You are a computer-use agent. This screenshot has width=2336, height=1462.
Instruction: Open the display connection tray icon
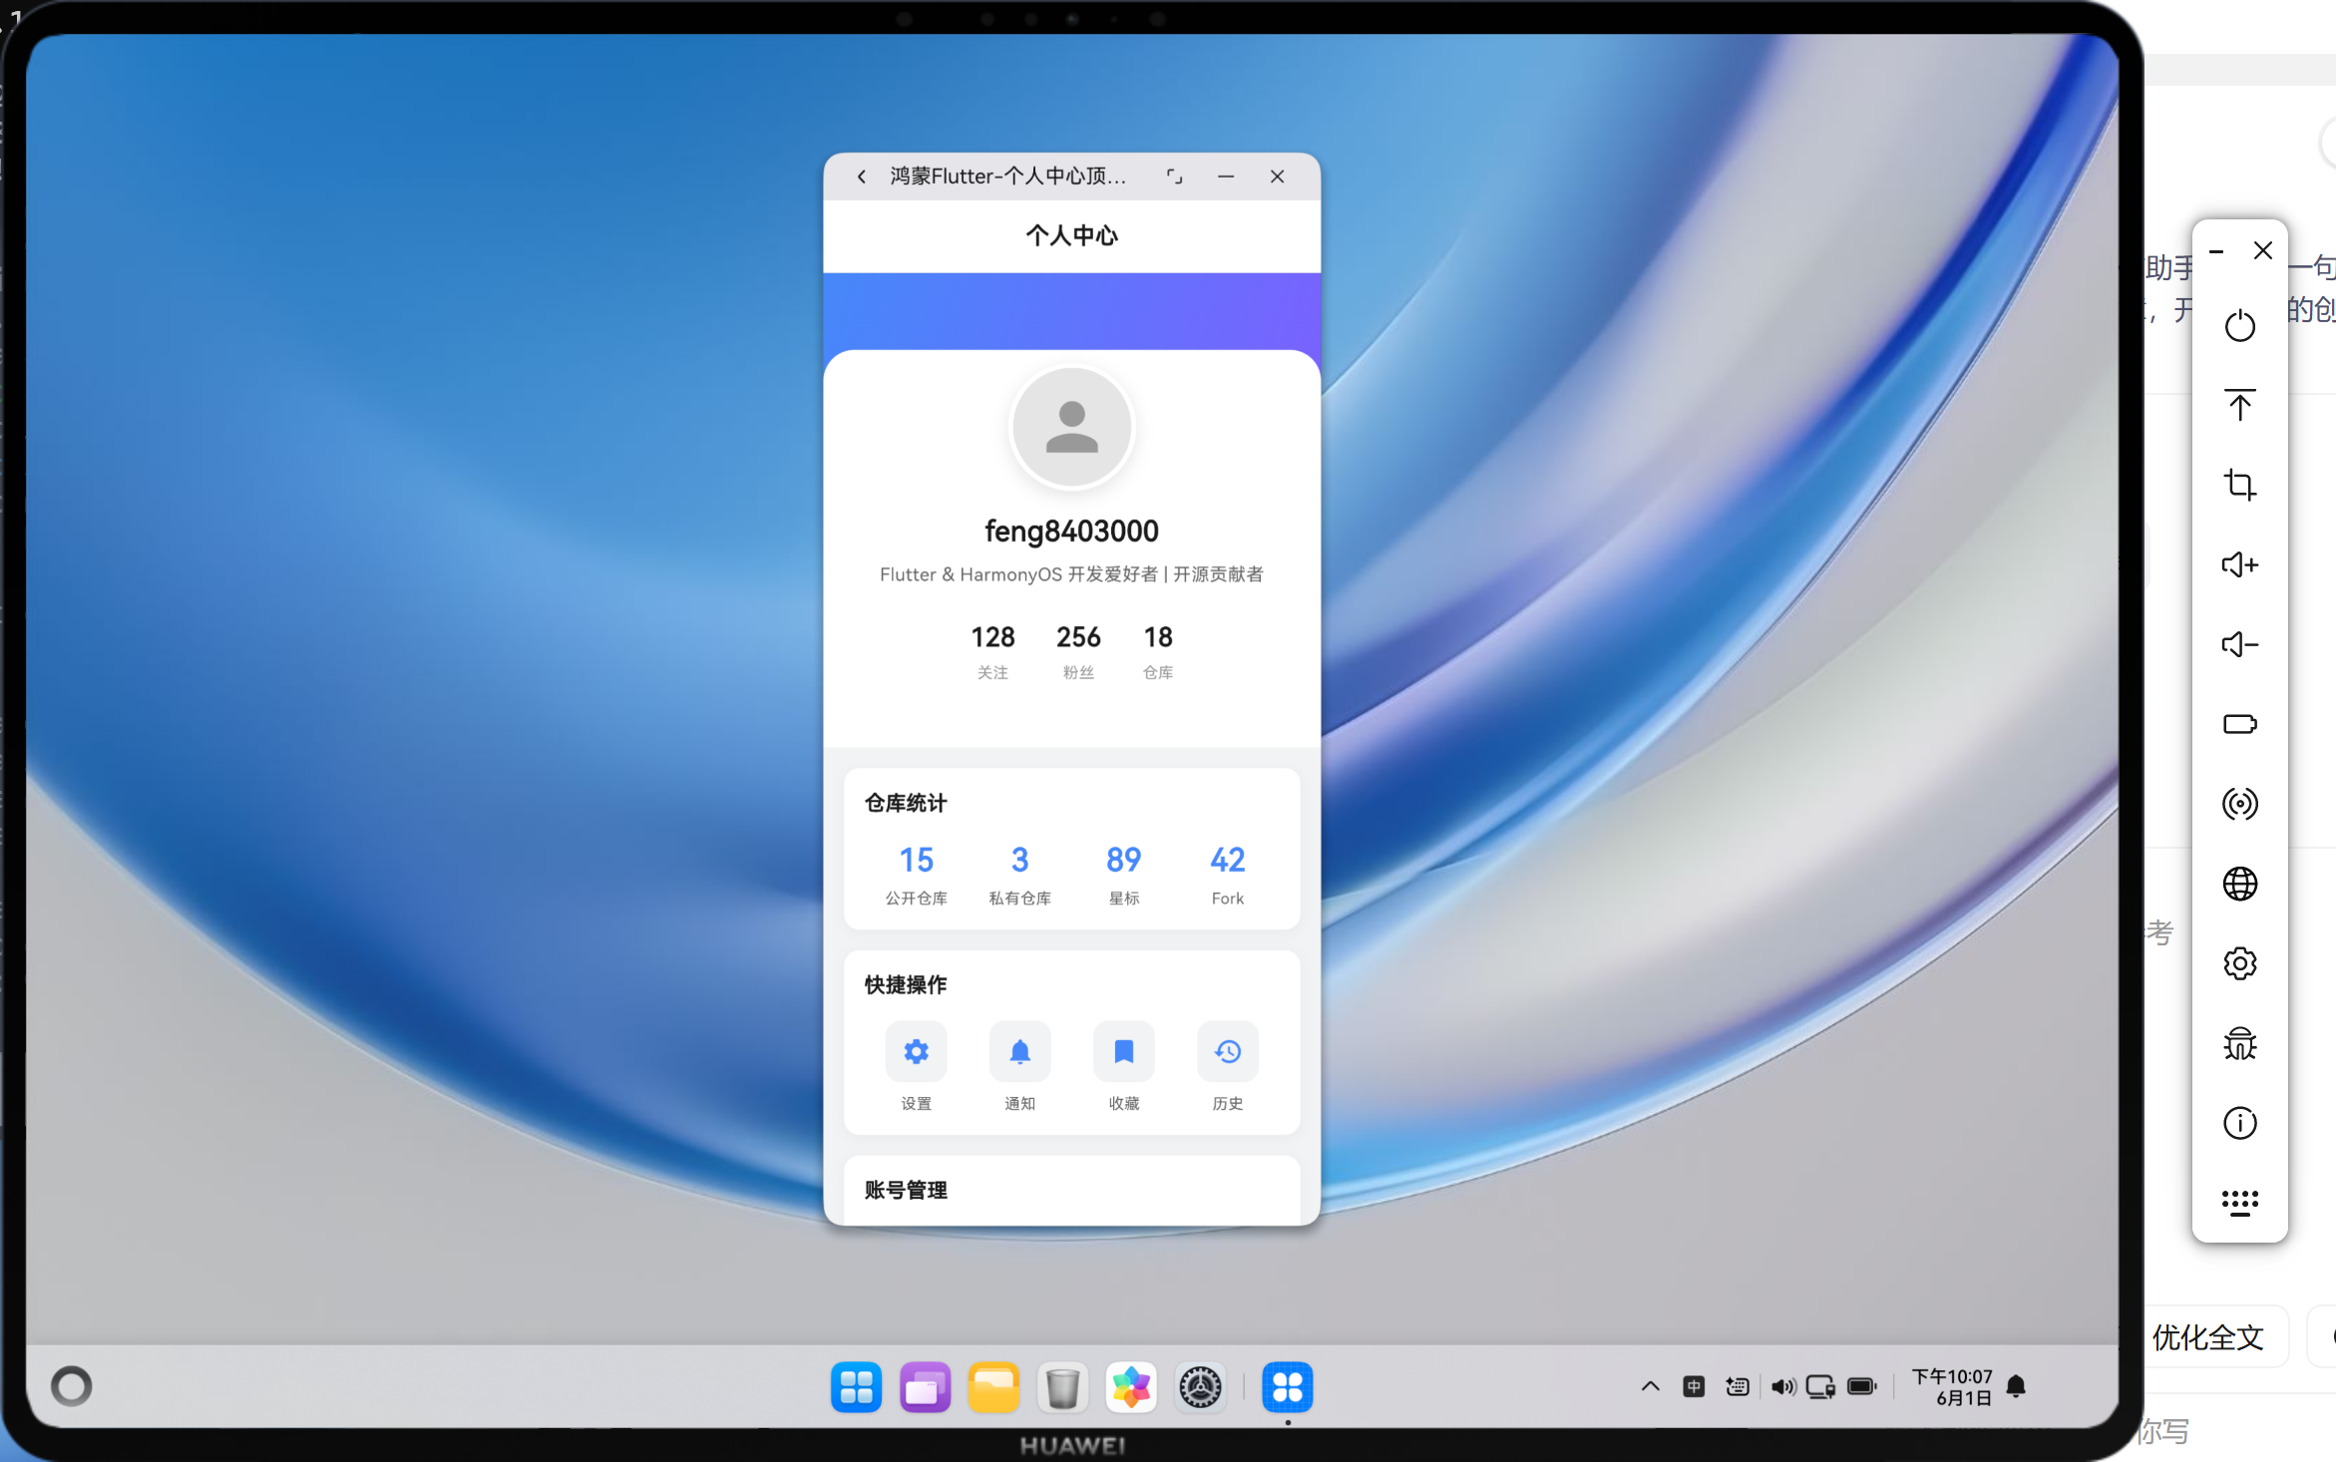tap(1820, 1386)
